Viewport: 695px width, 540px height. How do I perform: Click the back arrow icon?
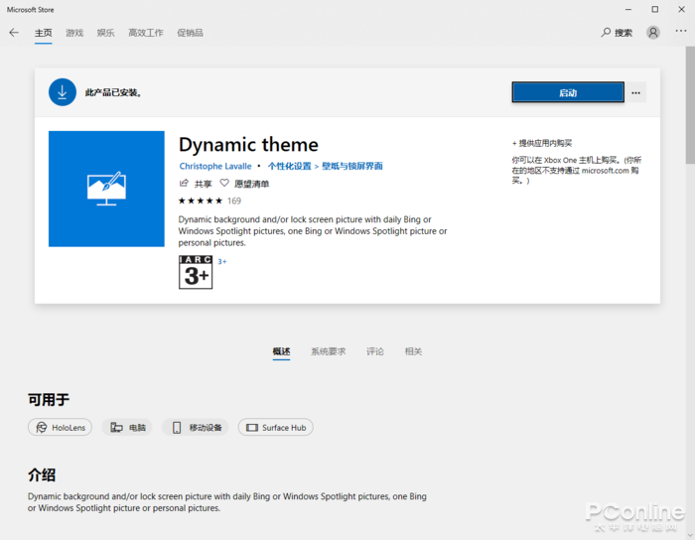pos(14,33)
